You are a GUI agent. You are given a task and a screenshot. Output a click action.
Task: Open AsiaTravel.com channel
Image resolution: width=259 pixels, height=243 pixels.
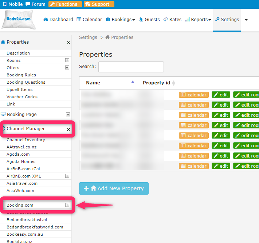[x=22, y=183]
